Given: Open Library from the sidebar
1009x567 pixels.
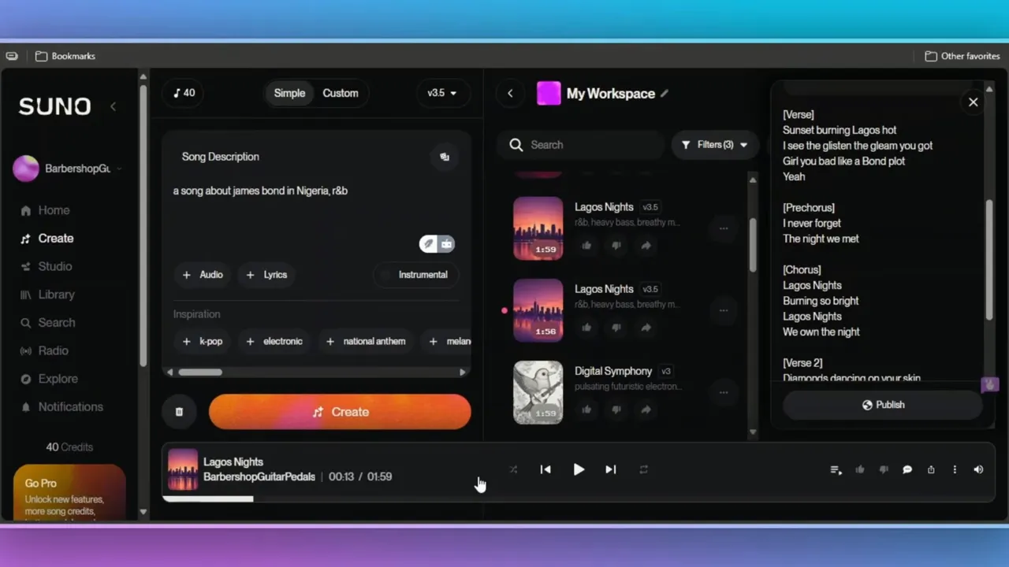Looking at the screenshot, I should [x=56, y=295].
